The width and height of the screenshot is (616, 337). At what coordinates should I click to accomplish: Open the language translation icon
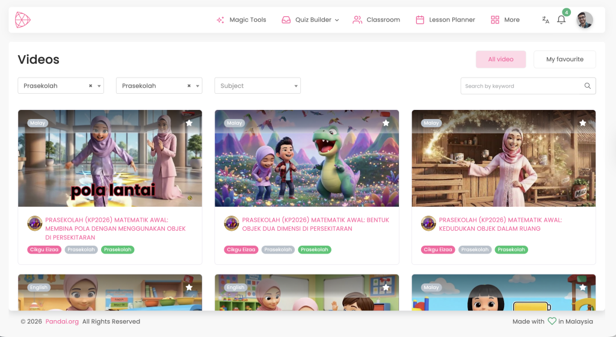click(x=545, y=20)
